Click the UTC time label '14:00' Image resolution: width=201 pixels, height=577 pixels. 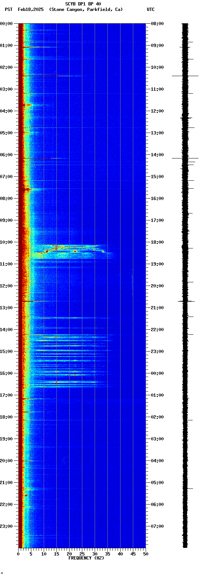(x=157, y=155)
